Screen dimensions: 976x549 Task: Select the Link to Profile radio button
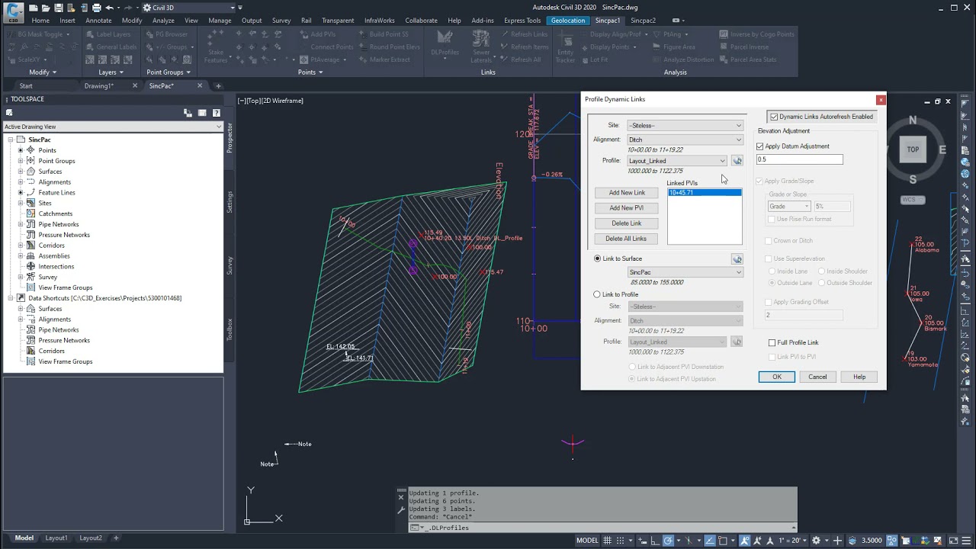pyautogui.click(x=597, y=294)
